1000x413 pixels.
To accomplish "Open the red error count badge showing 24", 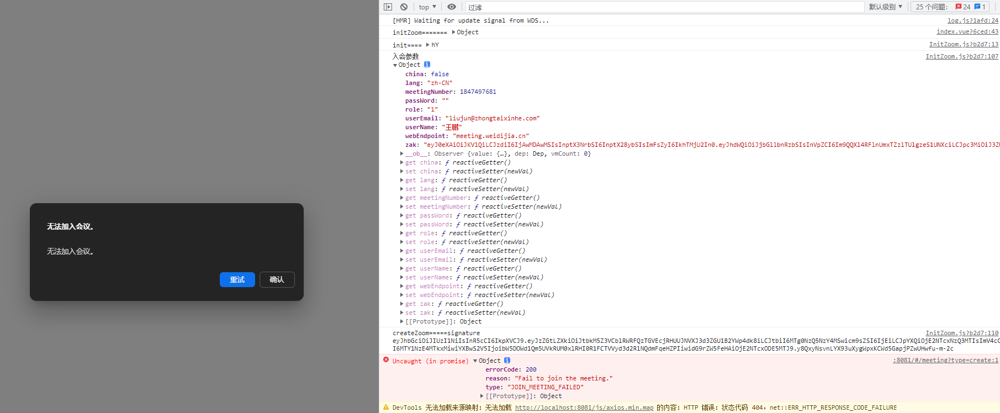I will [x=963, y=7].
